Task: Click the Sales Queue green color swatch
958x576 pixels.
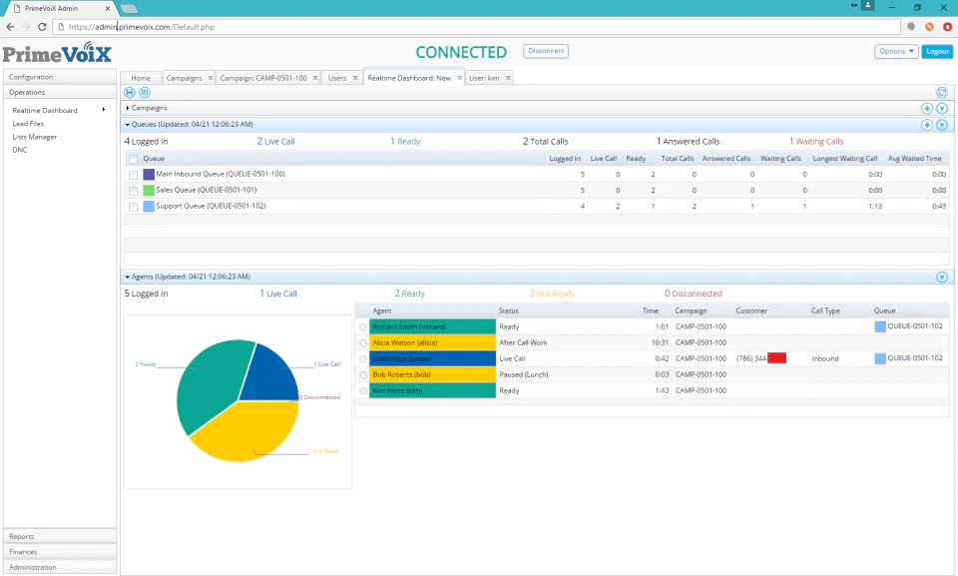Action: coord(149,190)
